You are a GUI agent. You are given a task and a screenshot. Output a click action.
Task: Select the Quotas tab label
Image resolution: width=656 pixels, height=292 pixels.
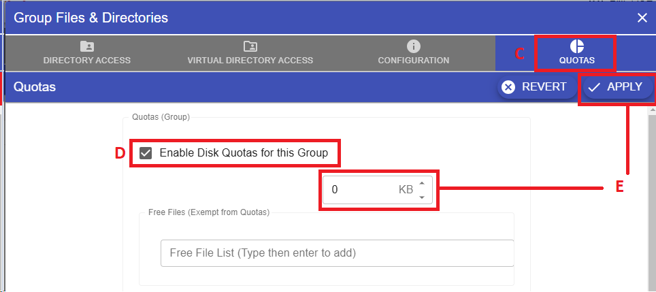click(576, 61)
